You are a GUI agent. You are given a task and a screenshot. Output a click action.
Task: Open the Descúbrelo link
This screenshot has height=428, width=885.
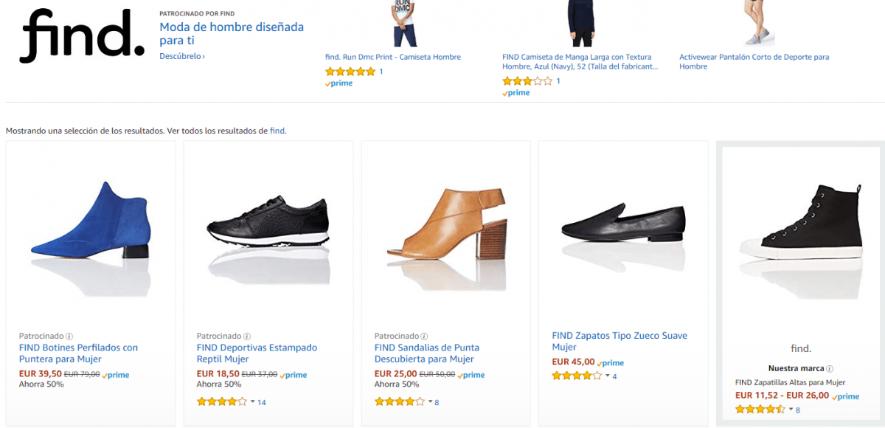tap(180, 57)
